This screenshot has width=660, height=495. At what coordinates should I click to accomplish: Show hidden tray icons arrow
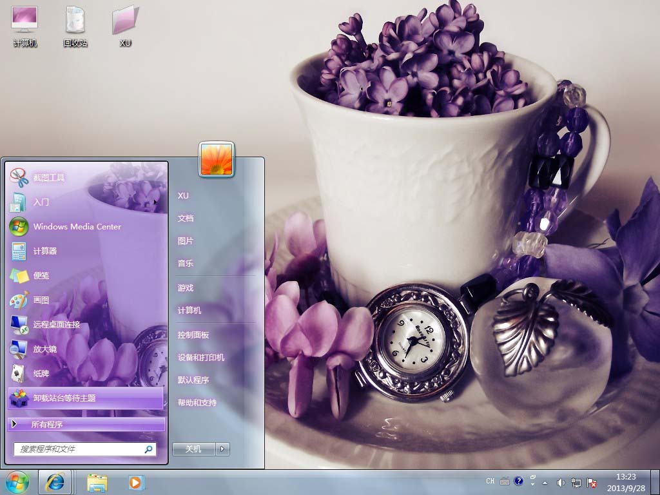coord(545,482)
